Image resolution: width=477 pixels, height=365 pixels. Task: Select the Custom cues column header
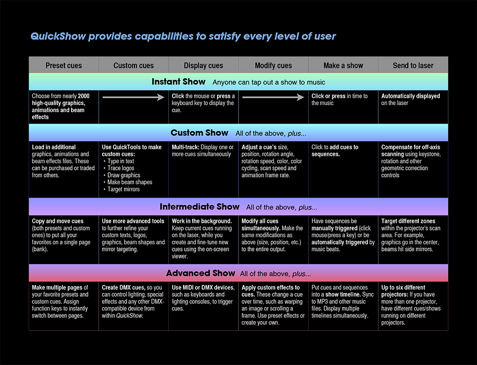tap(134, 65)
